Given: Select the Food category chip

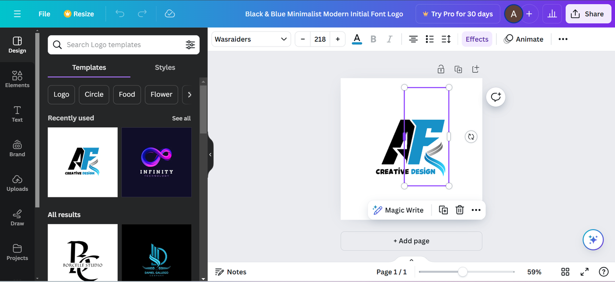Looking at the screenshot, I should 127,95.
